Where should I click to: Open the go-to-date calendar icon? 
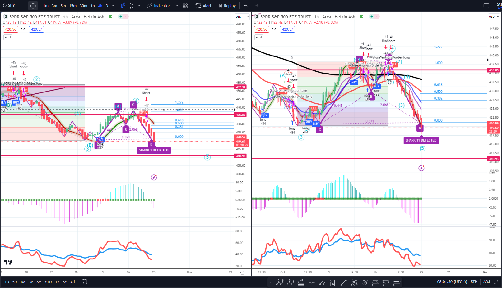(84, 282)
